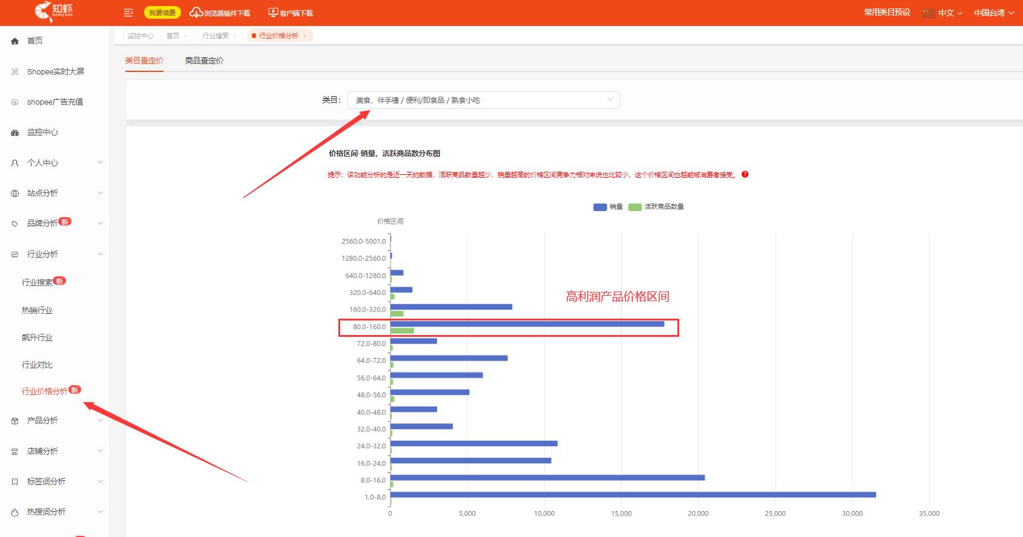
Task: Open 行业价格分析 in the sidebar
Action: (45, 391)
